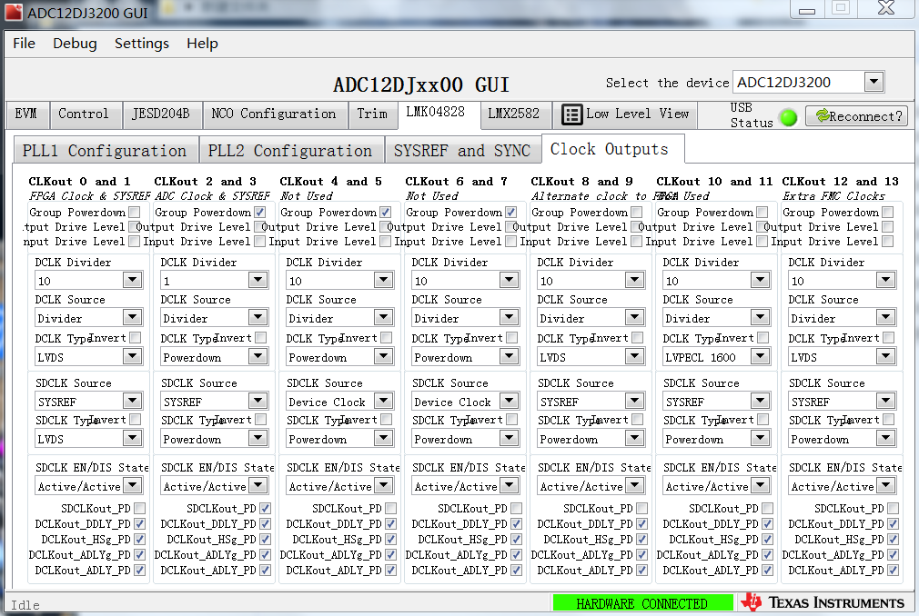The height and width of the screenshot is (616, 919).
Task: Uncheck SDCLKout_PD for CLKout 2 and 3
Action: click(x=265, y=509)
